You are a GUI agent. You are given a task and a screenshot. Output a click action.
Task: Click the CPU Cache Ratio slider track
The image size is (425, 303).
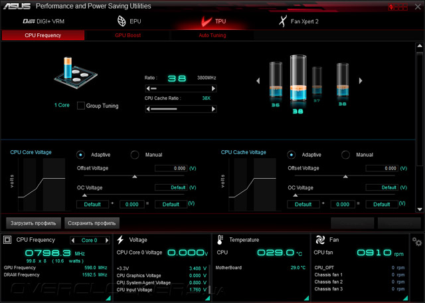[181, 109]
